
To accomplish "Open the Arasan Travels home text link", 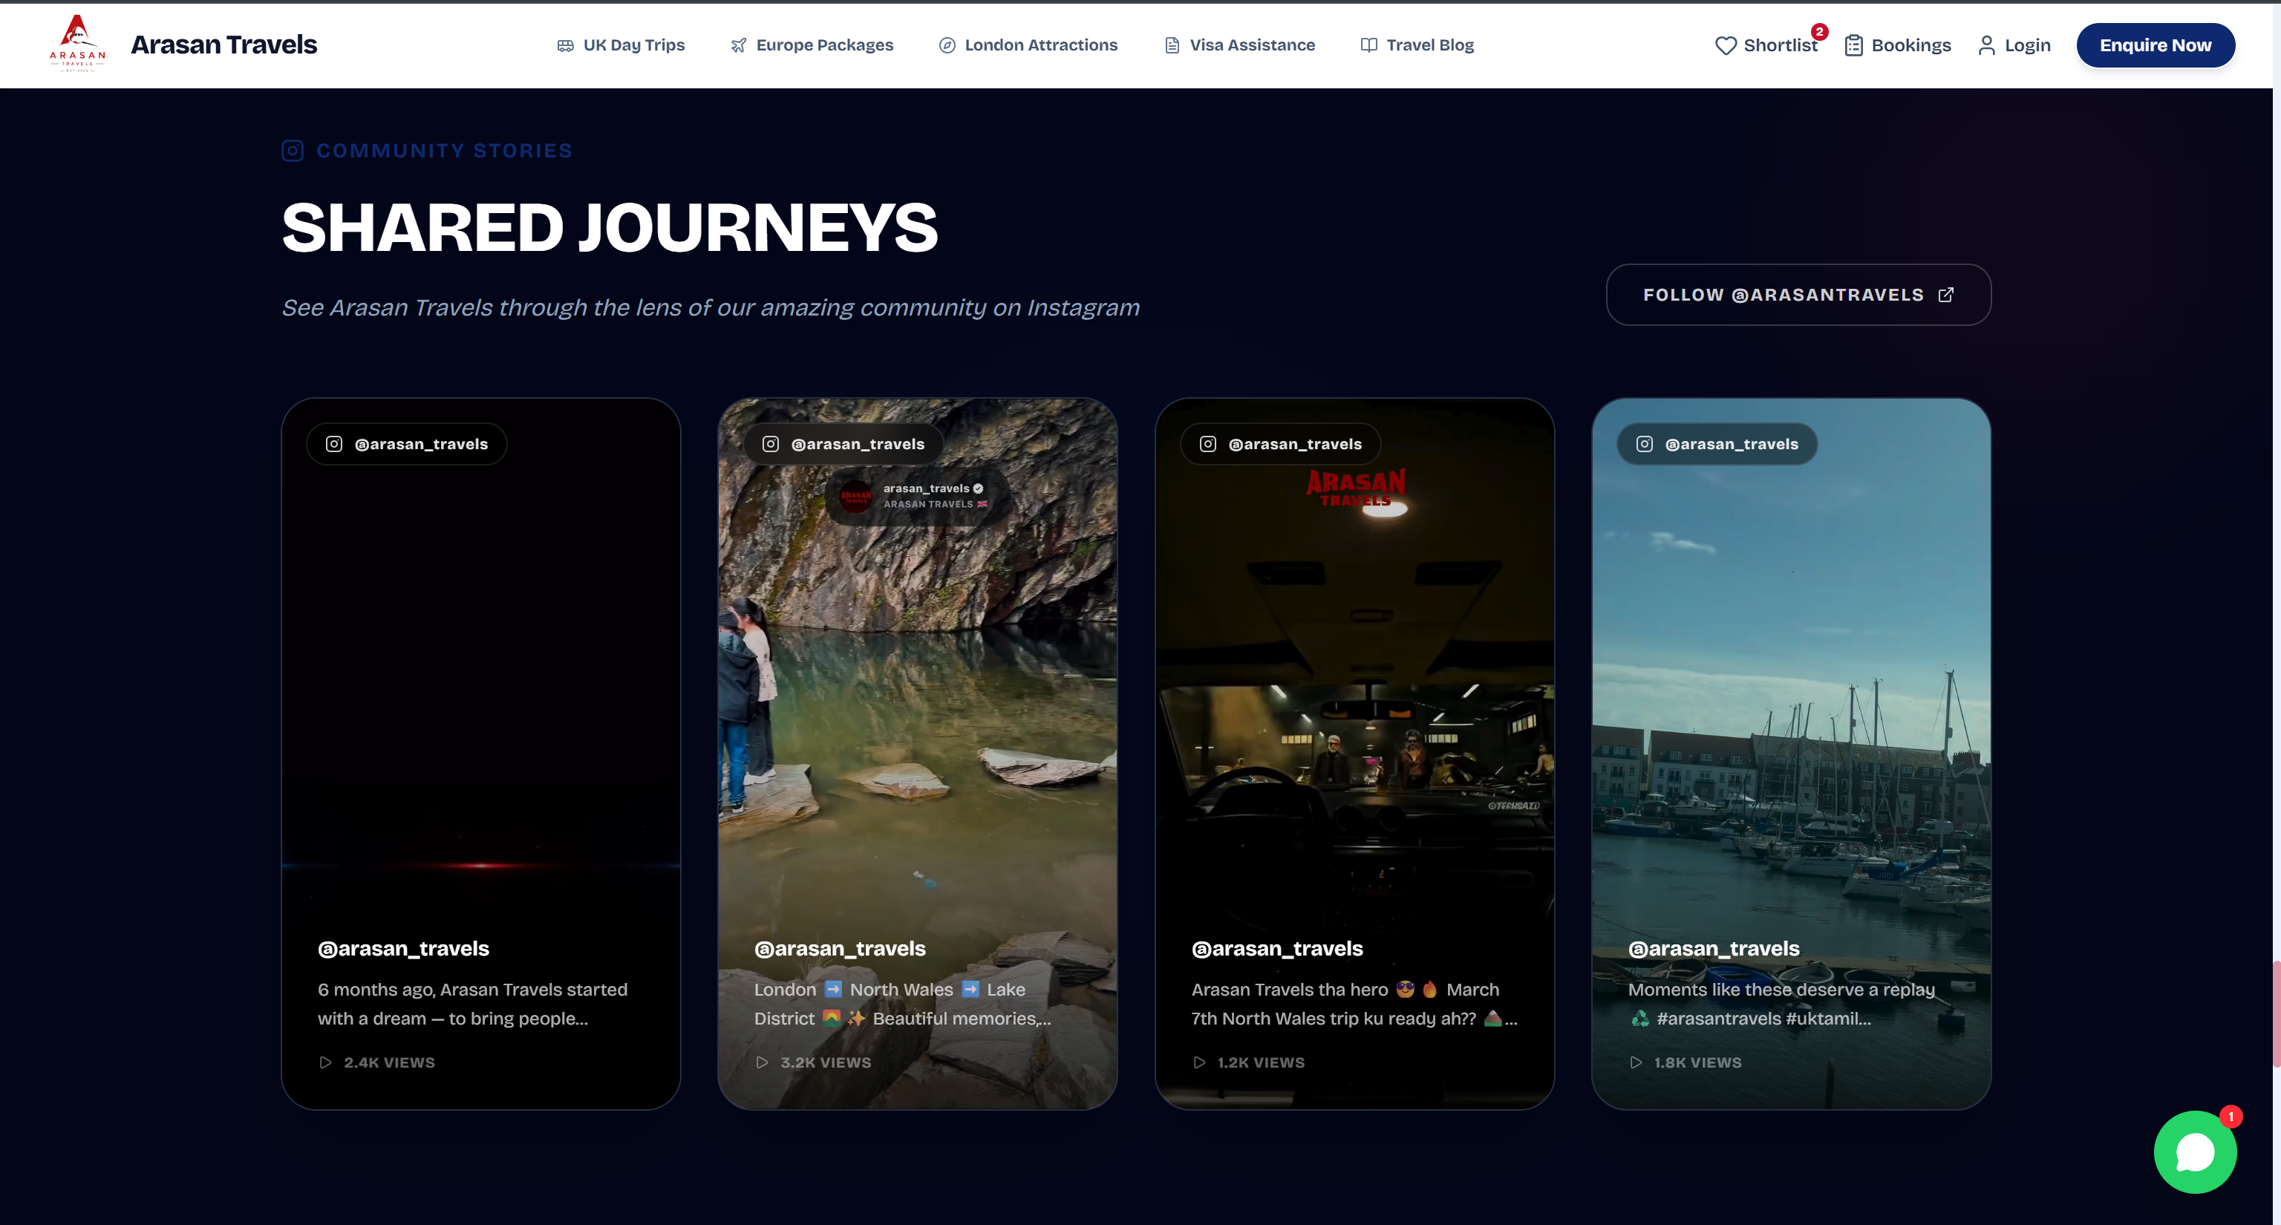I will coord(223,45).
